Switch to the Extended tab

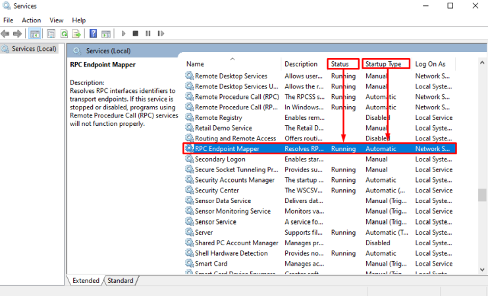point(86,280)
